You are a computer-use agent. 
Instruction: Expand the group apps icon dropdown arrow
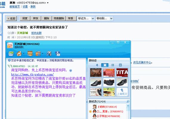pos(43,53)
